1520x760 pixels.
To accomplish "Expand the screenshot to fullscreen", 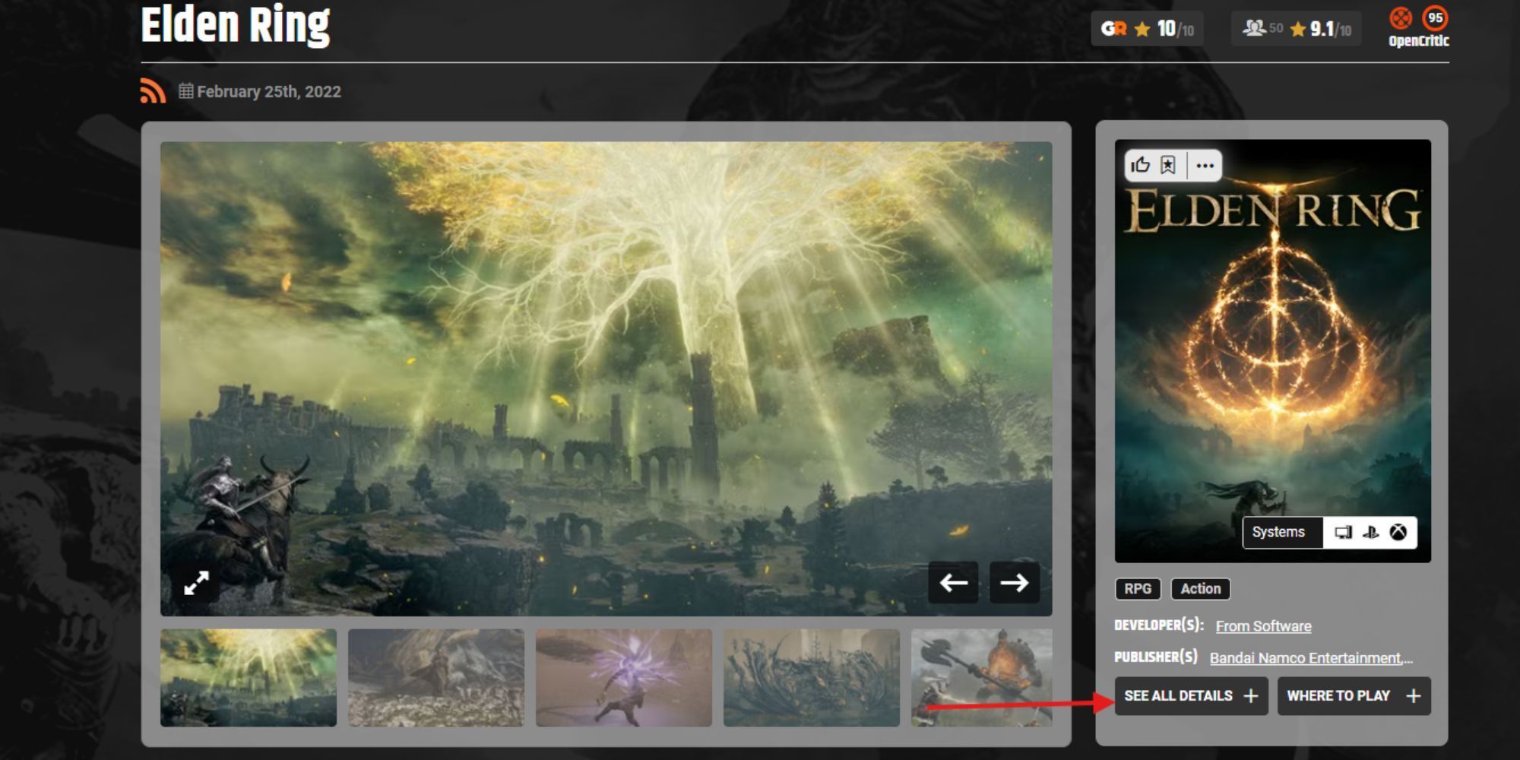I will point(196,583).
